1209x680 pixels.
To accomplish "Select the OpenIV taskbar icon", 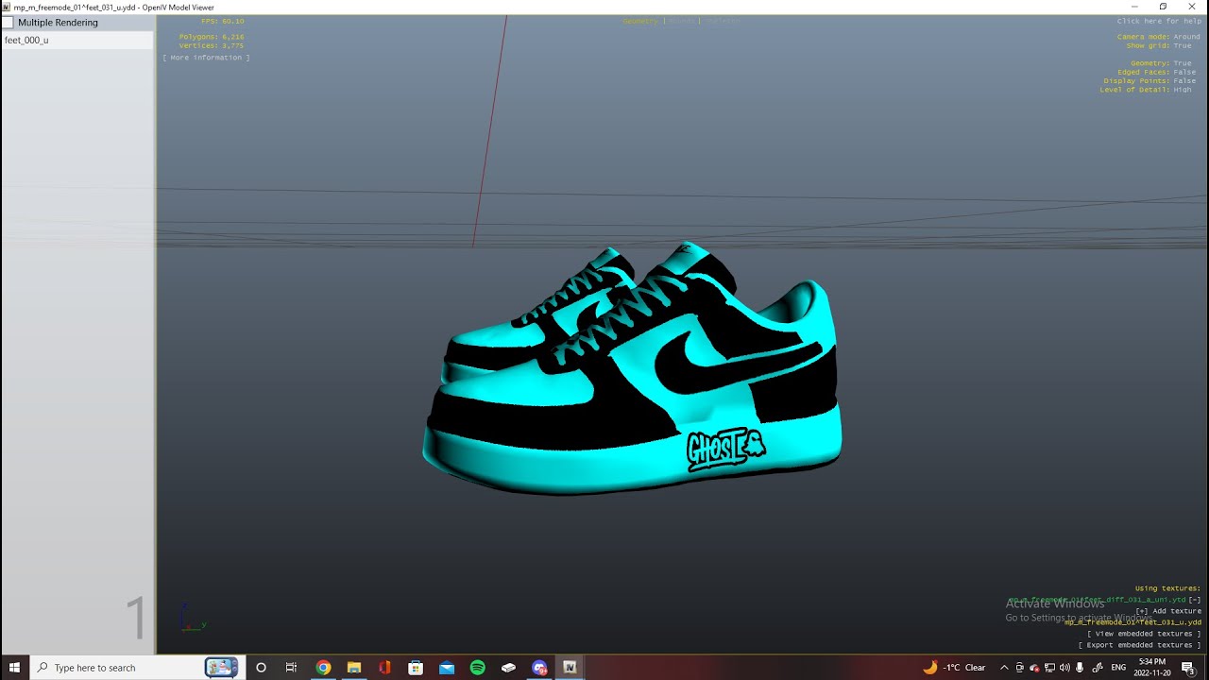I will pos(570,668).
